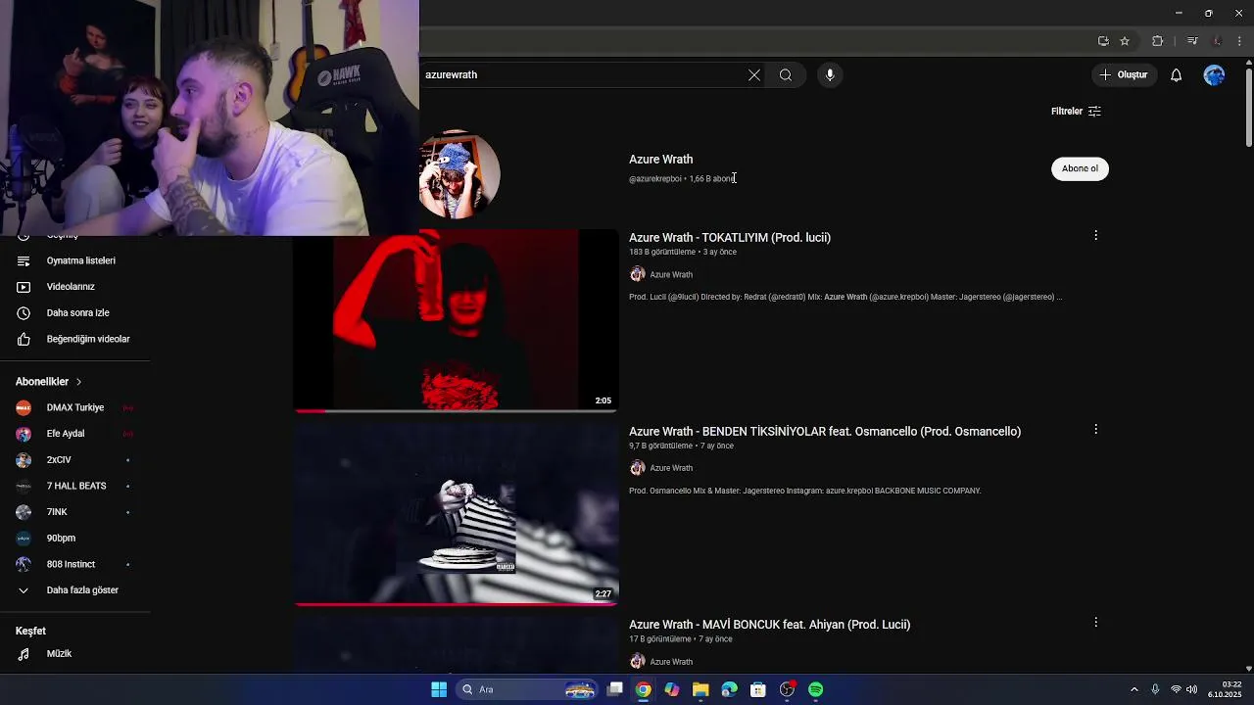Open the system tray Wi-Fi icon
This screenshot has width=1254, height=705.
(1176, 689)
